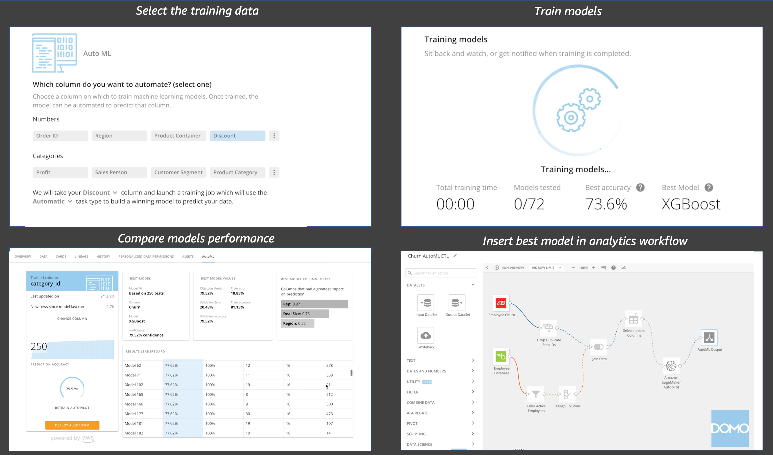
Task: Click the Filter Active Employees funnel icon
Action: 535,394
